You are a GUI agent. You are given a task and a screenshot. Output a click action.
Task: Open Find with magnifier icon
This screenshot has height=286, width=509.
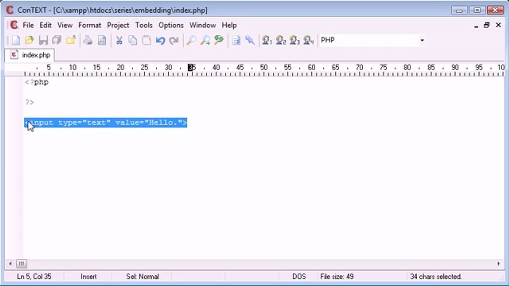tap(191, 40)
